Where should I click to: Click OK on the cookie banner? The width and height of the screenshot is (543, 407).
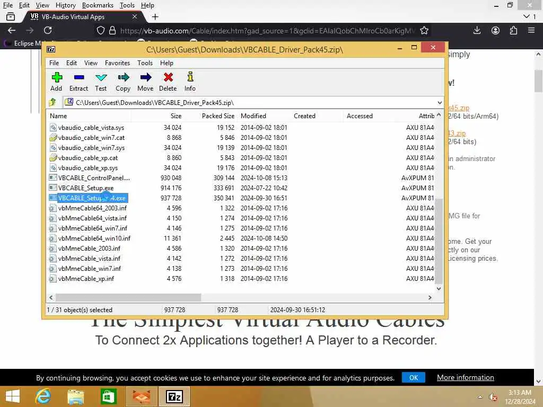[414, 377]
